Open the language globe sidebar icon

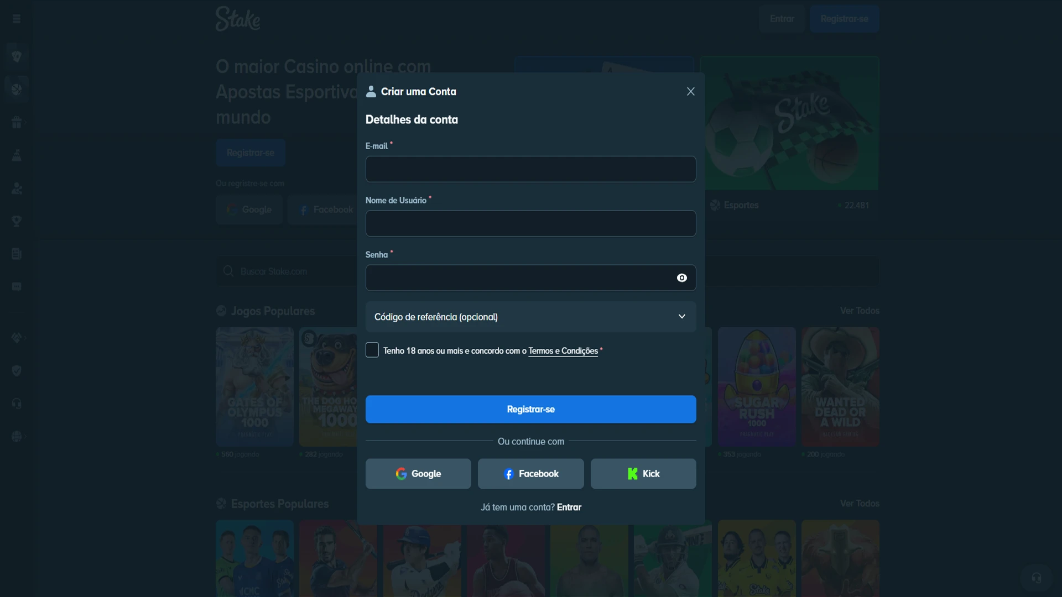17,436
